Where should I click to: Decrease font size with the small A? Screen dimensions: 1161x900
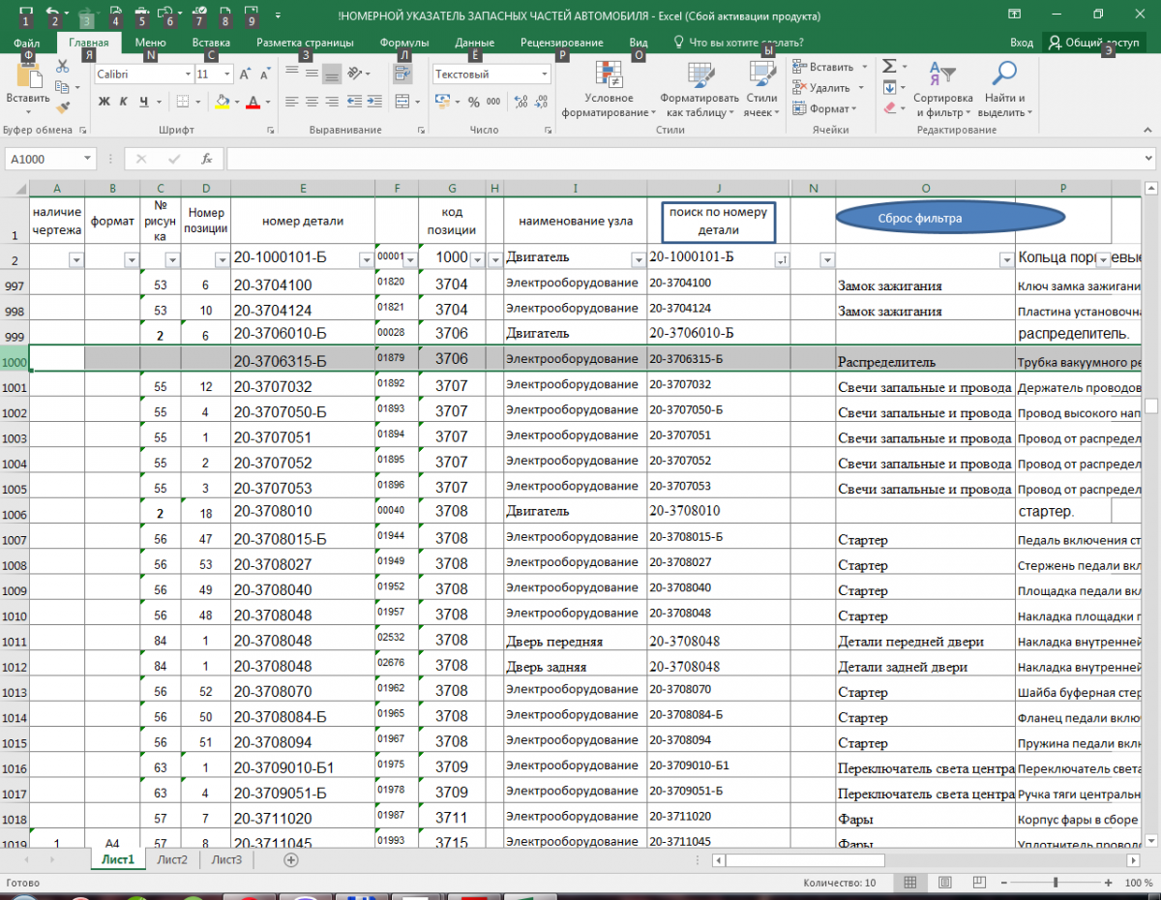pyautogui.click(x=263, y=75)
